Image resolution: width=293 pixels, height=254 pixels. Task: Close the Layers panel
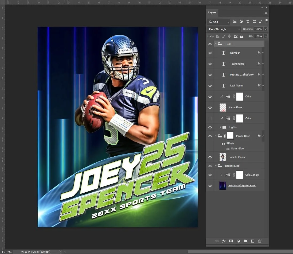click(267, 7)
